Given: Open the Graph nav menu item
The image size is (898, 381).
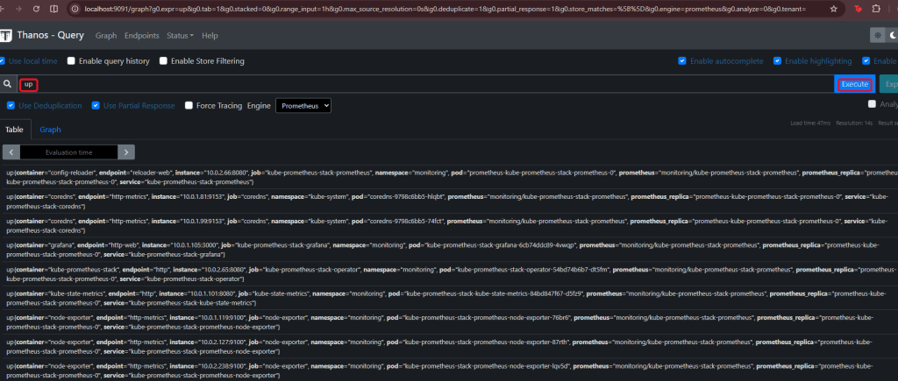Looking at the screenshot, I should 106,35.
